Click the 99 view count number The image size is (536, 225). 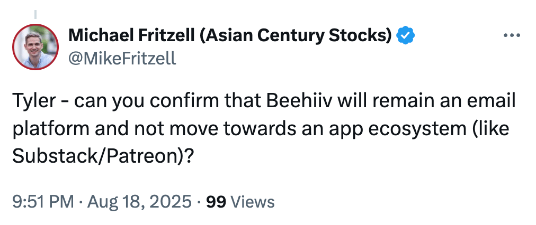click(x=216, y=201)
